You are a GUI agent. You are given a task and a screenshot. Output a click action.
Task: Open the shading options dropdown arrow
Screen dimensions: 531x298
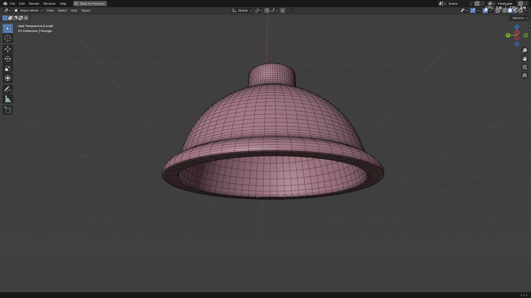[526, 10]
